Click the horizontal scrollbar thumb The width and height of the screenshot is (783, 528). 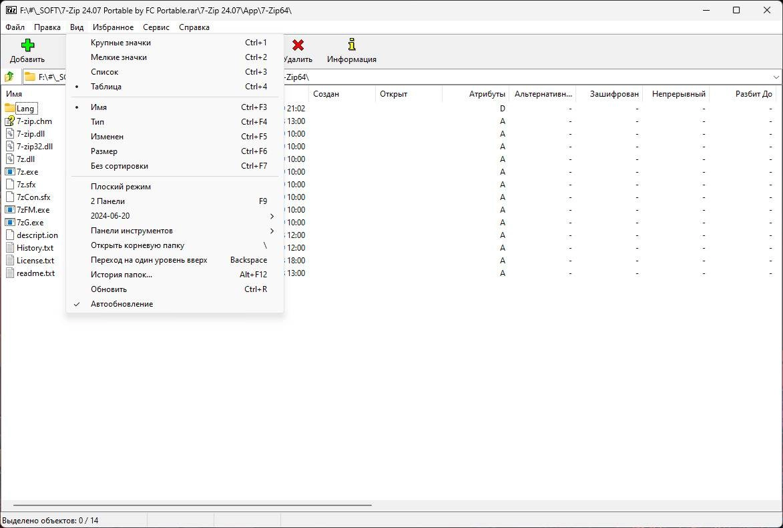point(192,505)
